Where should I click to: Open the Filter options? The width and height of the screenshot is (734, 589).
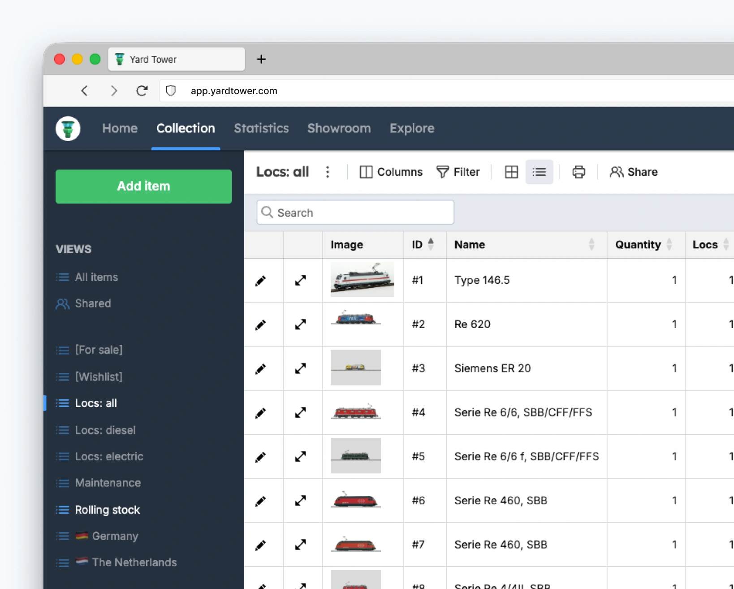click(458, 172)
